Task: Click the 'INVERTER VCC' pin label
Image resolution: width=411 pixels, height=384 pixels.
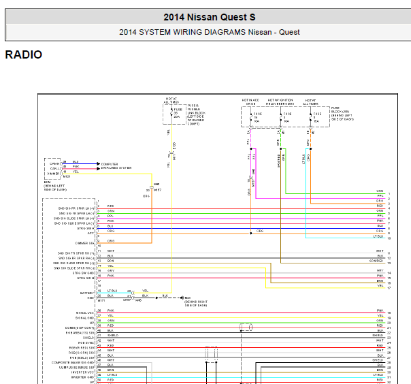Action: (x=82, y=372)
